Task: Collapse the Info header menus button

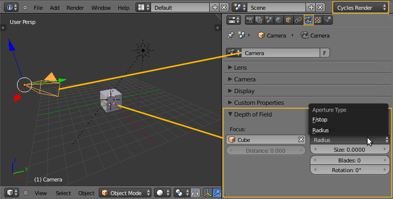Action: 25,8
